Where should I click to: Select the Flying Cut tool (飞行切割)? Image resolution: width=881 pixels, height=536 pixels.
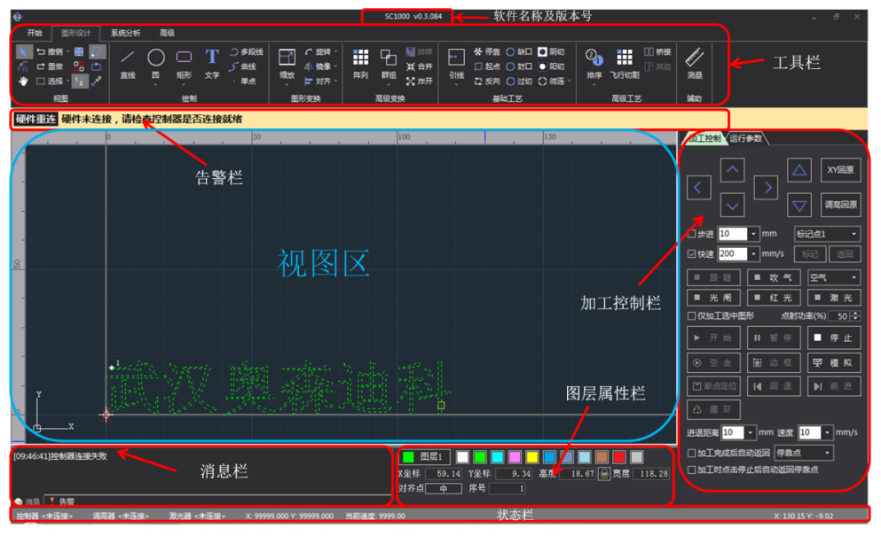pyautogui.click(x=625, y=64)
